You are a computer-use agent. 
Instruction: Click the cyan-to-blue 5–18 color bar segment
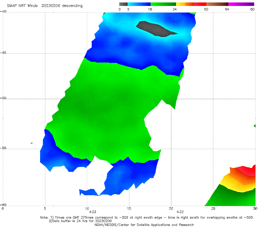pos(139,4)
